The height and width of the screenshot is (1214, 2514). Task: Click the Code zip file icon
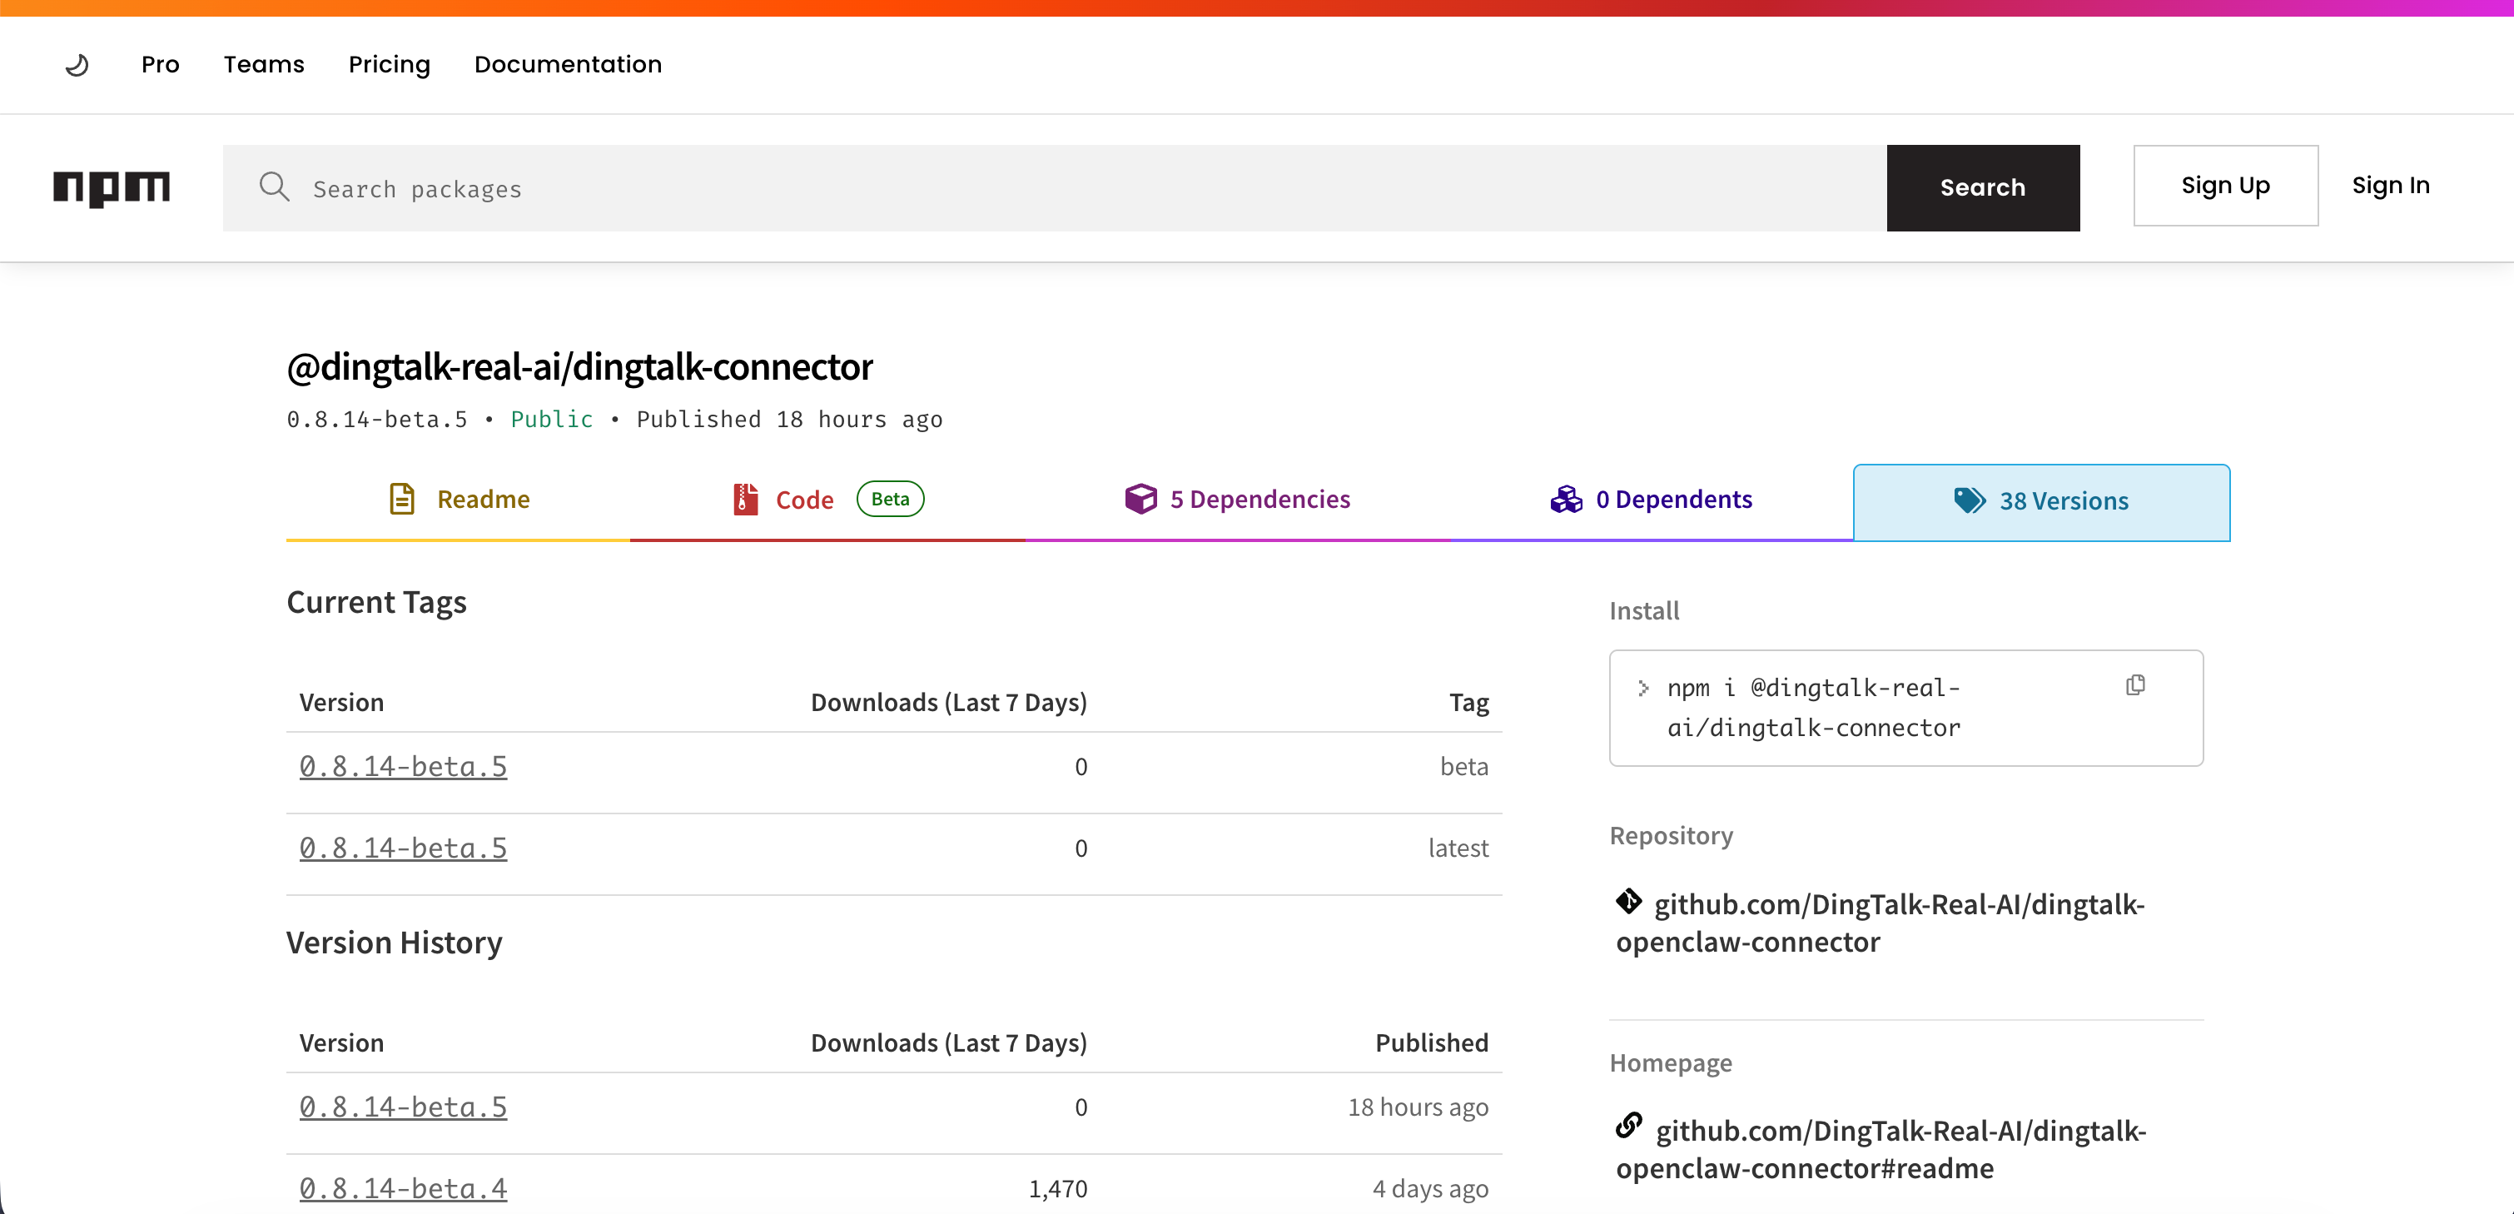click(746, 499)
